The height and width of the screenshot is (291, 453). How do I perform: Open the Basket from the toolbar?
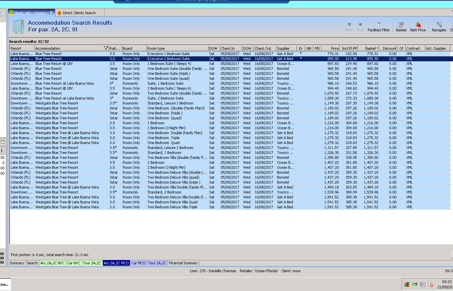401,27
